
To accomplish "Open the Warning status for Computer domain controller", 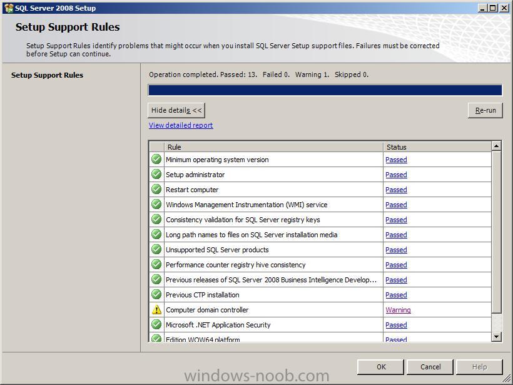I will point(398,310).
